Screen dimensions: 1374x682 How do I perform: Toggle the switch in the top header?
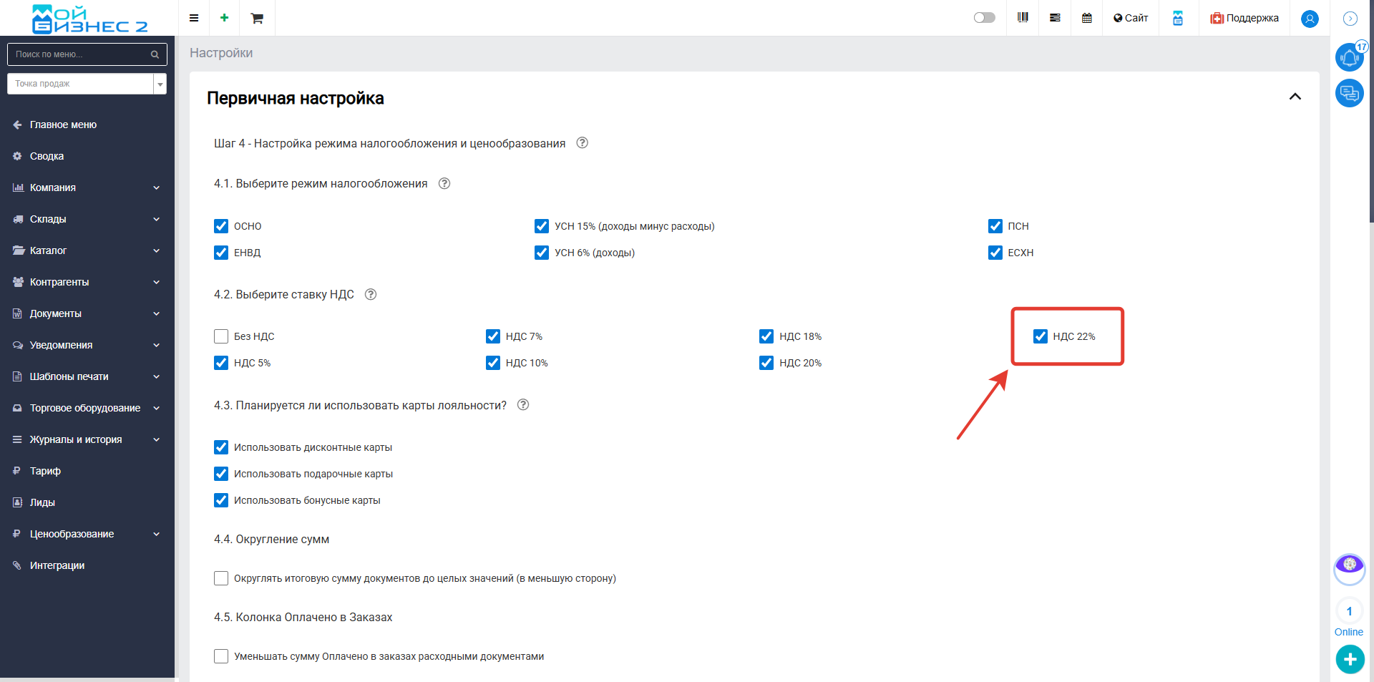click(x=985, y=18)
